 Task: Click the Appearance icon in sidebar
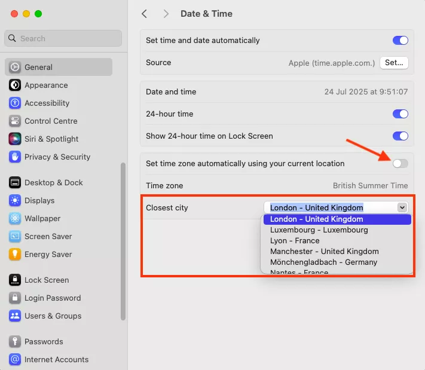click(x=15, y=85)
